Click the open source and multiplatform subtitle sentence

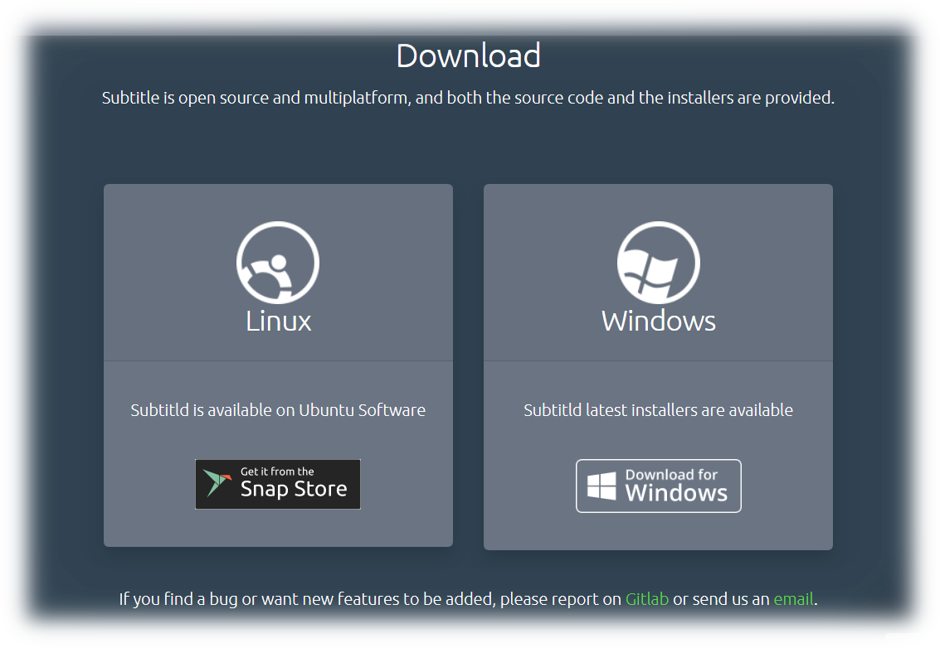(x=468, y=98)
